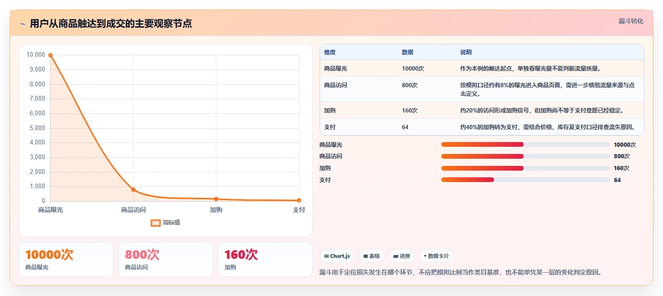The height and width of the screenshot is (296, 663).
Task: Click the 64 value in table
Action: (x=405, y=127)
